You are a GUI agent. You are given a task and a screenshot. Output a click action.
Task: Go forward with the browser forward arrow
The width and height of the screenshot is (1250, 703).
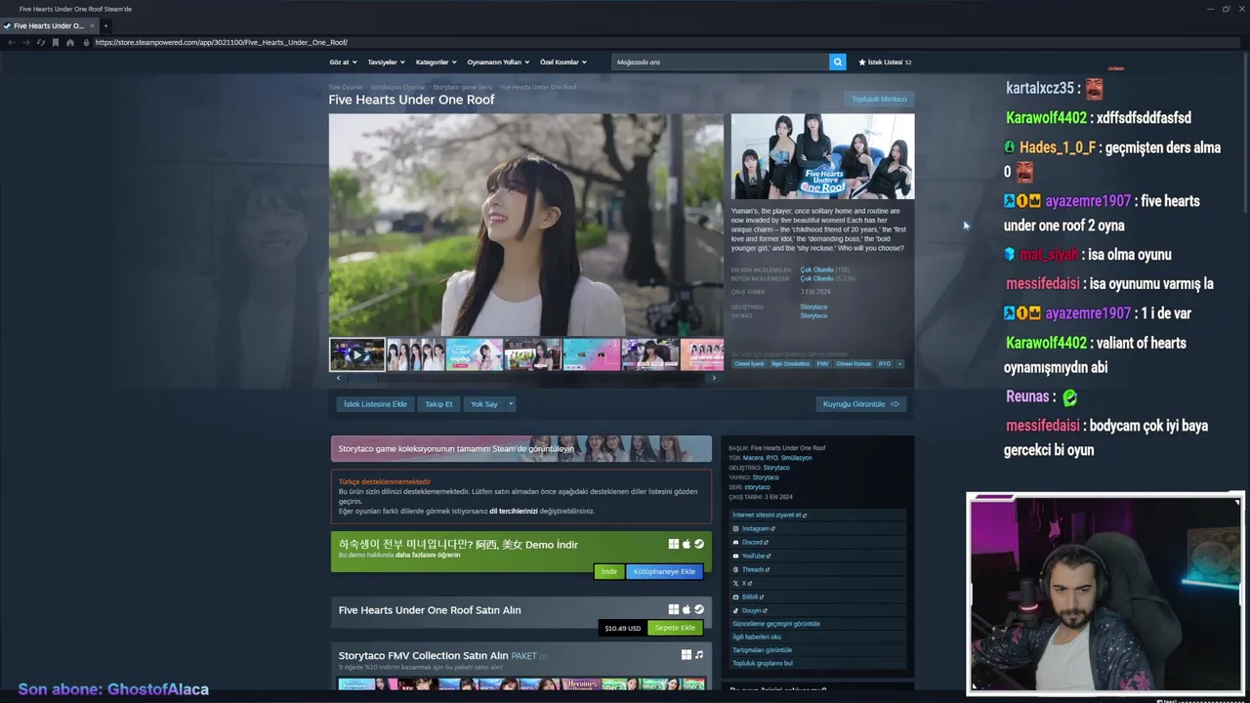[26, 43]
